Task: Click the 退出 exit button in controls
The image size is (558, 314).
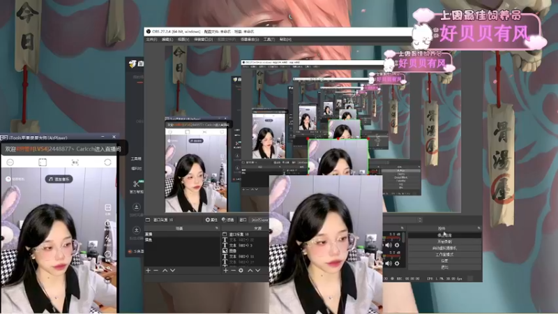Action: point(444,267)
